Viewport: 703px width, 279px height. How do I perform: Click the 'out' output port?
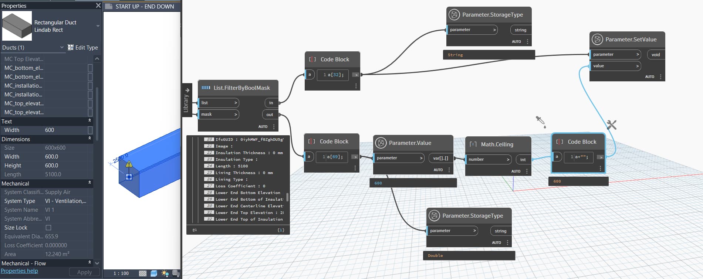270,115
